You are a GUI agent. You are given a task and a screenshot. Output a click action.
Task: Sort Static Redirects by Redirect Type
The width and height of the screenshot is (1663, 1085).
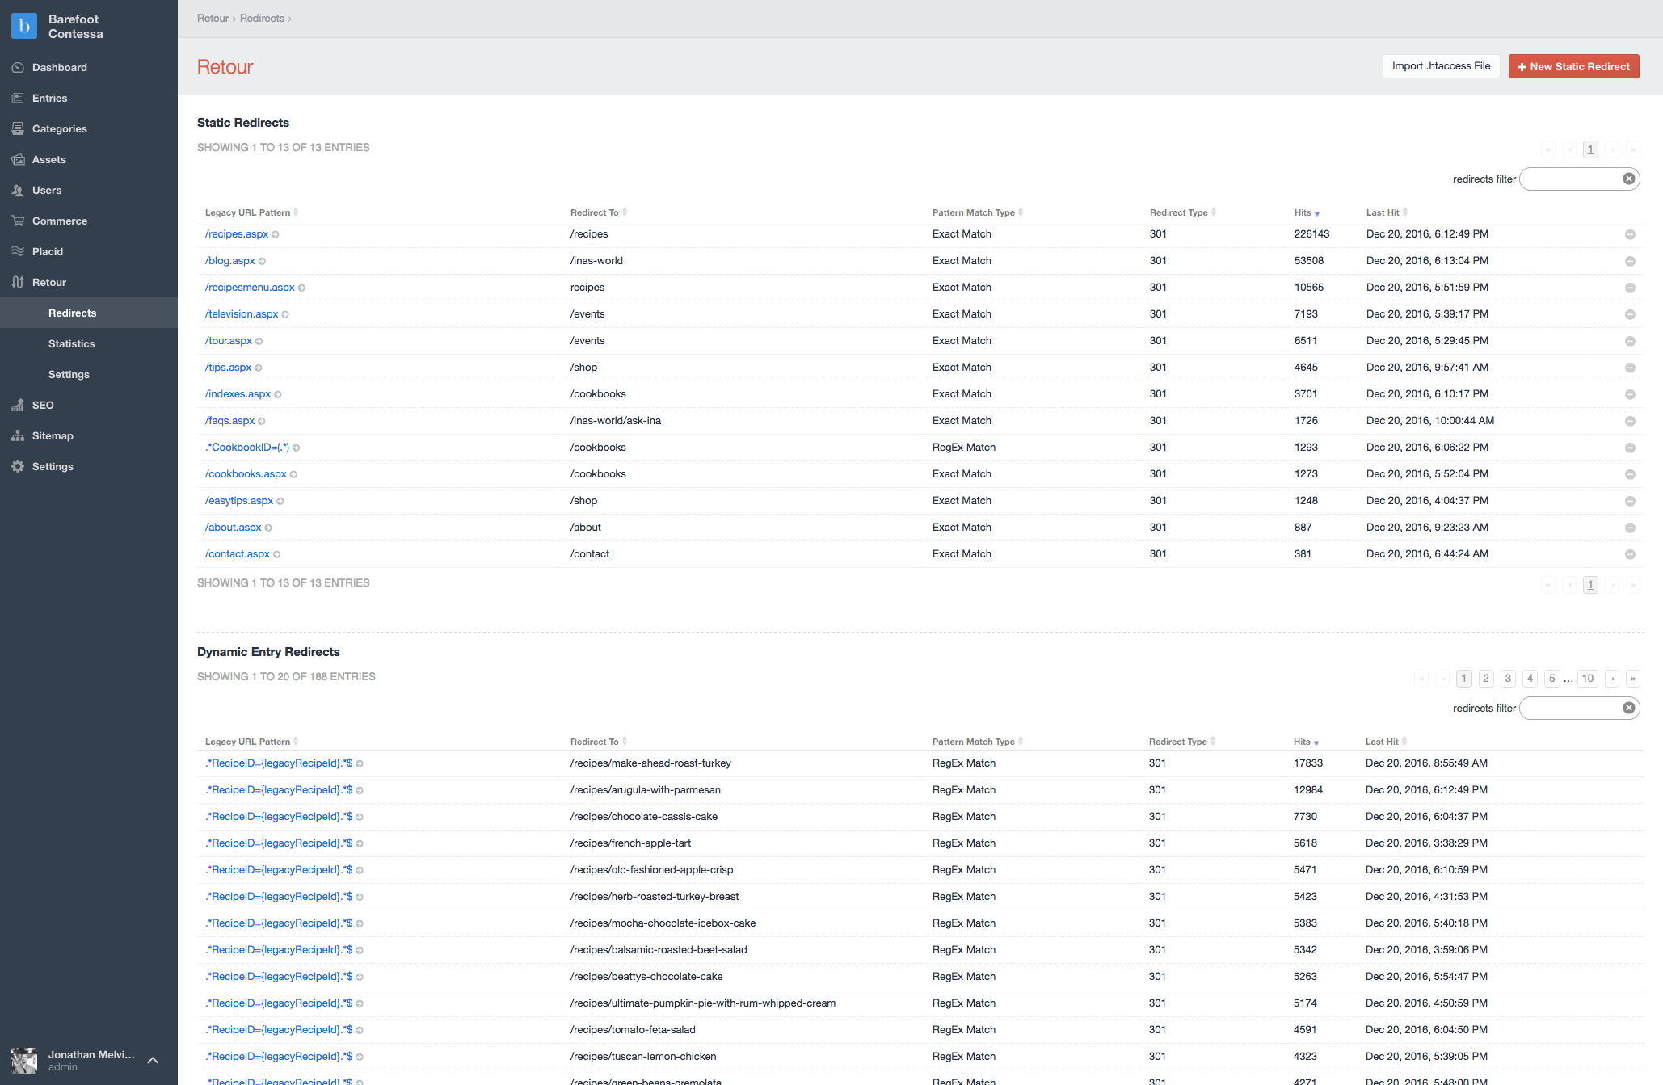[x=1183, y=212]
